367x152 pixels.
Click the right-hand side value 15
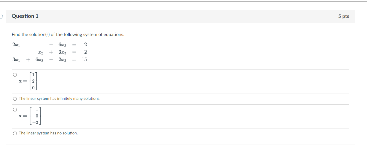(x=84, y=60)
